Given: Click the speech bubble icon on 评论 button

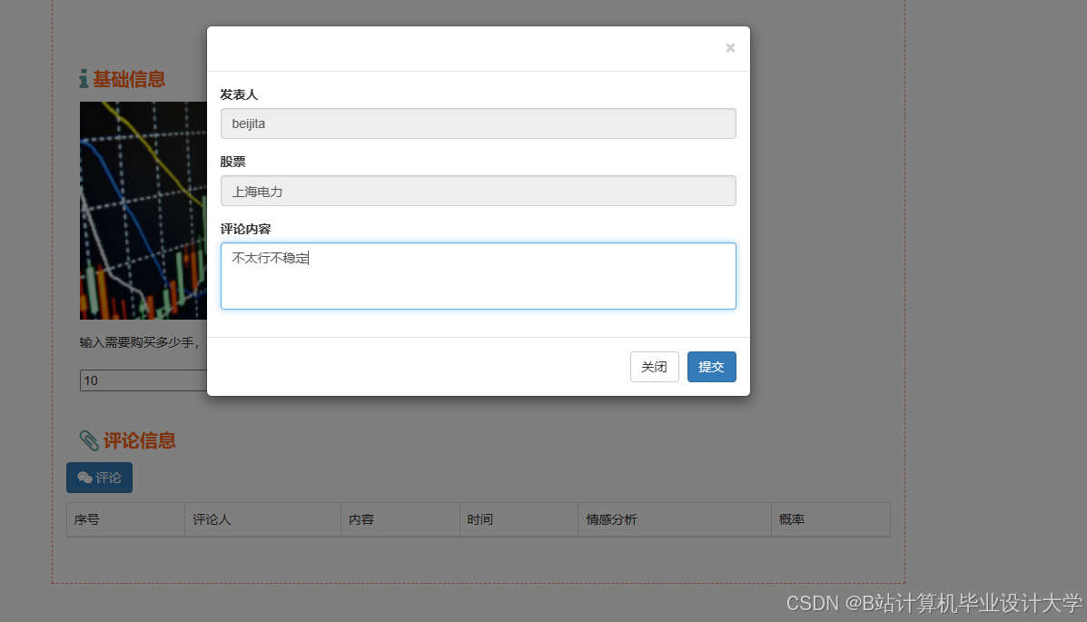Looking at the screenshot, I should pos(85,478).
